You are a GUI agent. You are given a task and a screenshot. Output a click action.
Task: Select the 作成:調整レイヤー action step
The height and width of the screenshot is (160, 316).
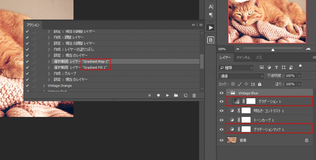point(69,37)
